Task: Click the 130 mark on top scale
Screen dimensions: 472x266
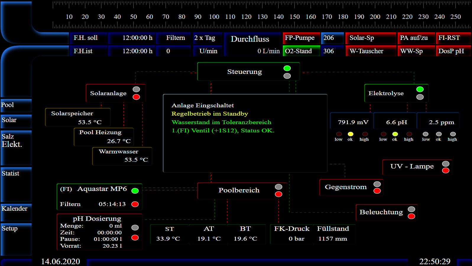Action: (262, 17)
